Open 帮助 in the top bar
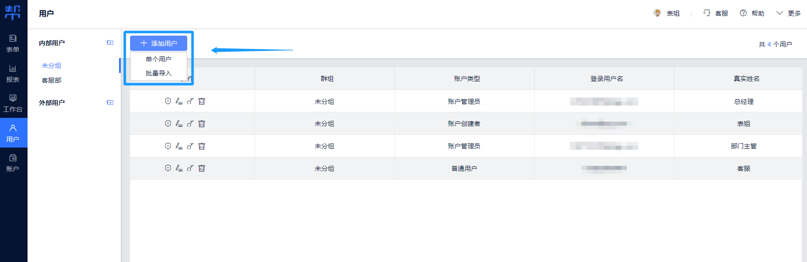 (752, 14)
